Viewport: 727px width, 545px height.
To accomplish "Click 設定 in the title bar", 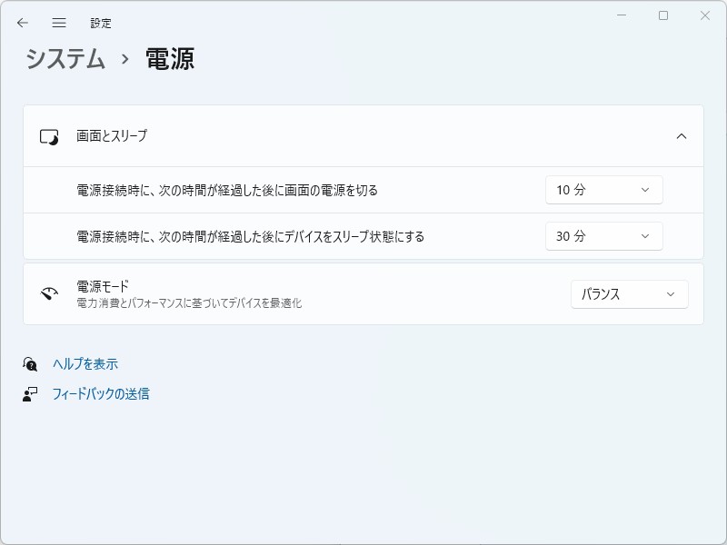I will (102, 23).
